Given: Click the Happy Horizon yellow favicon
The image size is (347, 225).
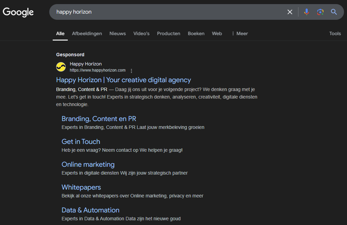Looking at the screenshot, I should pyautogui.click(x=61, y=67).
